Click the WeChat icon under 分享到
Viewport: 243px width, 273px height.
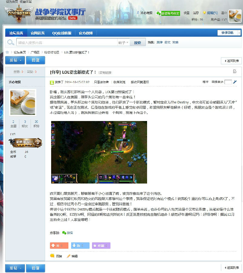point(64,233)
